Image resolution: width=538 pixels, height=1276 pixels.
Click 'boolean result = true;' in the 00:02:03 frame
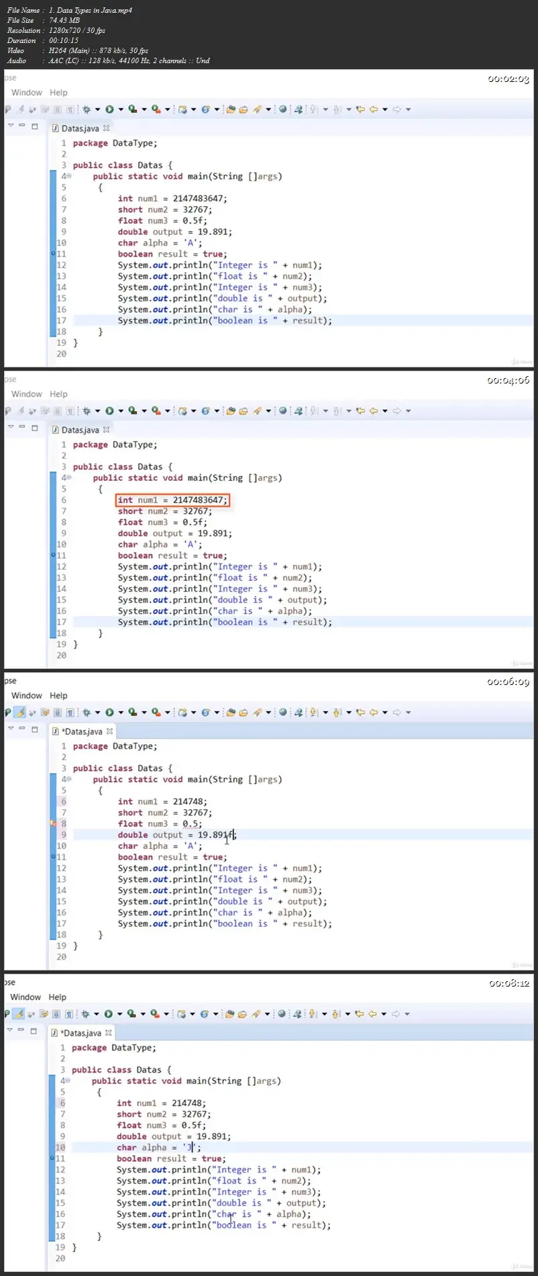(172, 254)
